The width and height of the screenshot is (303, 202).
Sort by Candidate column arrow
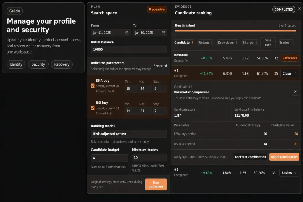pyautogui.click(x=192, y=43)
